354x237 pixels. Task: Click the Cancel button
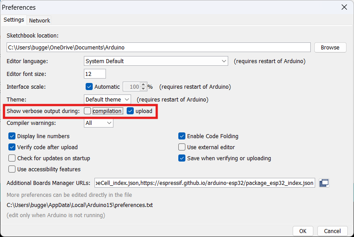click(332, 231)
